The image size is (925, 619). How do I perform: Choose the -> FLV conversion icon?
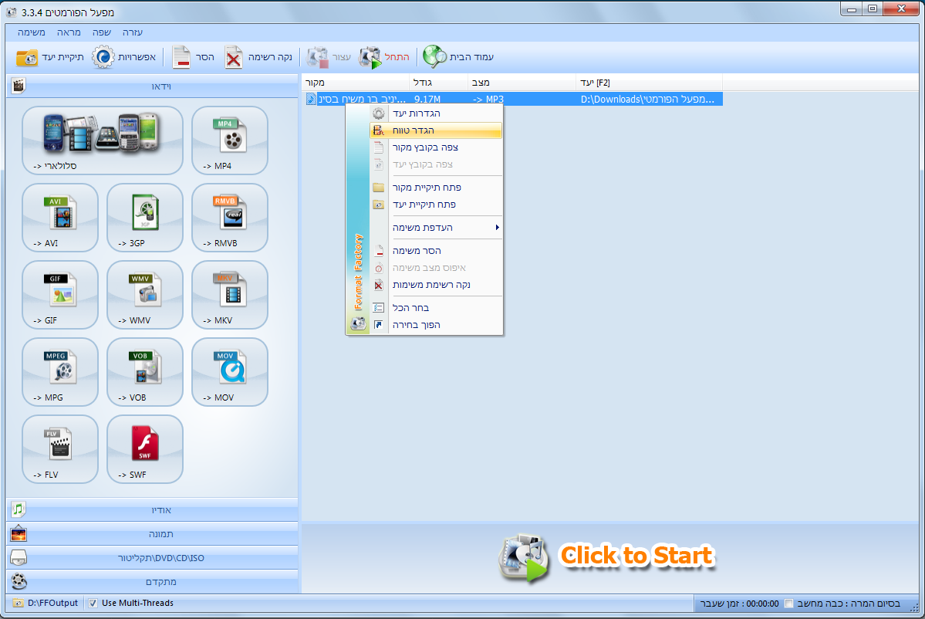(60, 450)
